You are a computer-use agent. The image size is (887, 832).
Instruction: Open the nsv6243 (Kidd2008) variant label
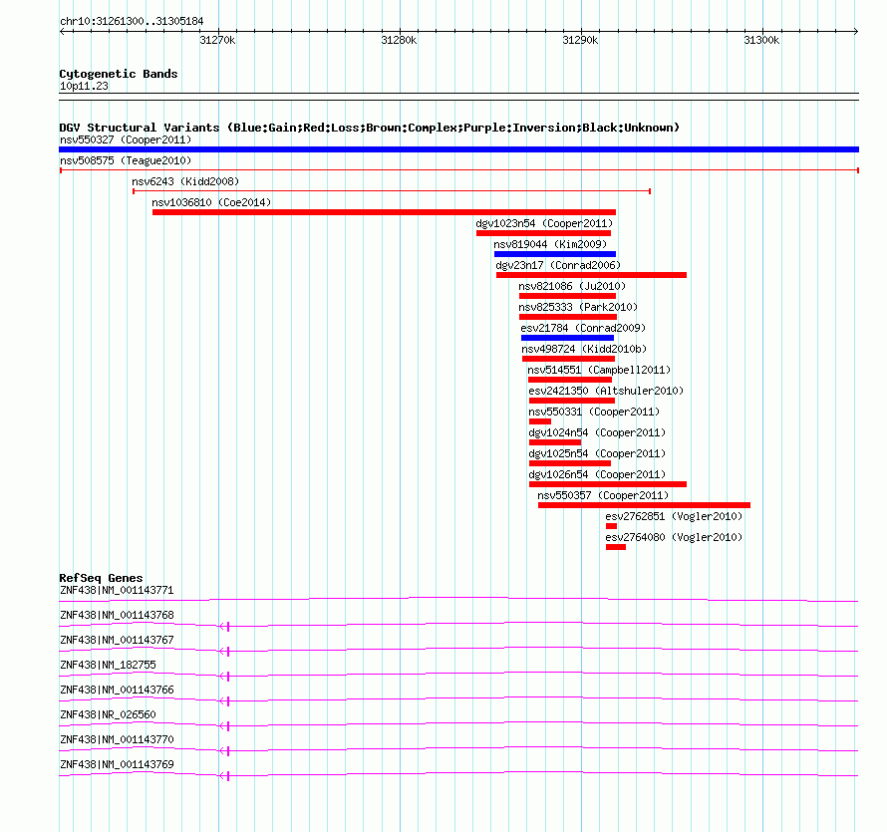point(185,181)
